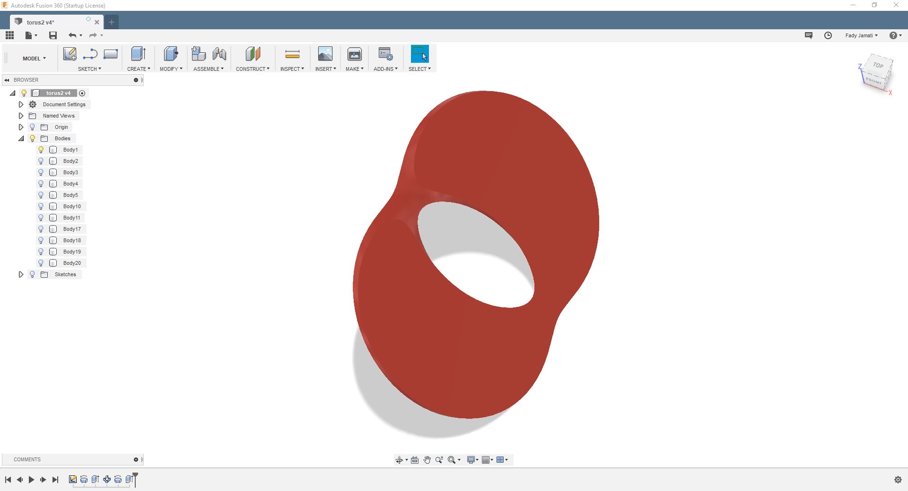Toggle visibility of Body20
The height and width of the screenshot is (491, 908).
click(x=41, y=263)
